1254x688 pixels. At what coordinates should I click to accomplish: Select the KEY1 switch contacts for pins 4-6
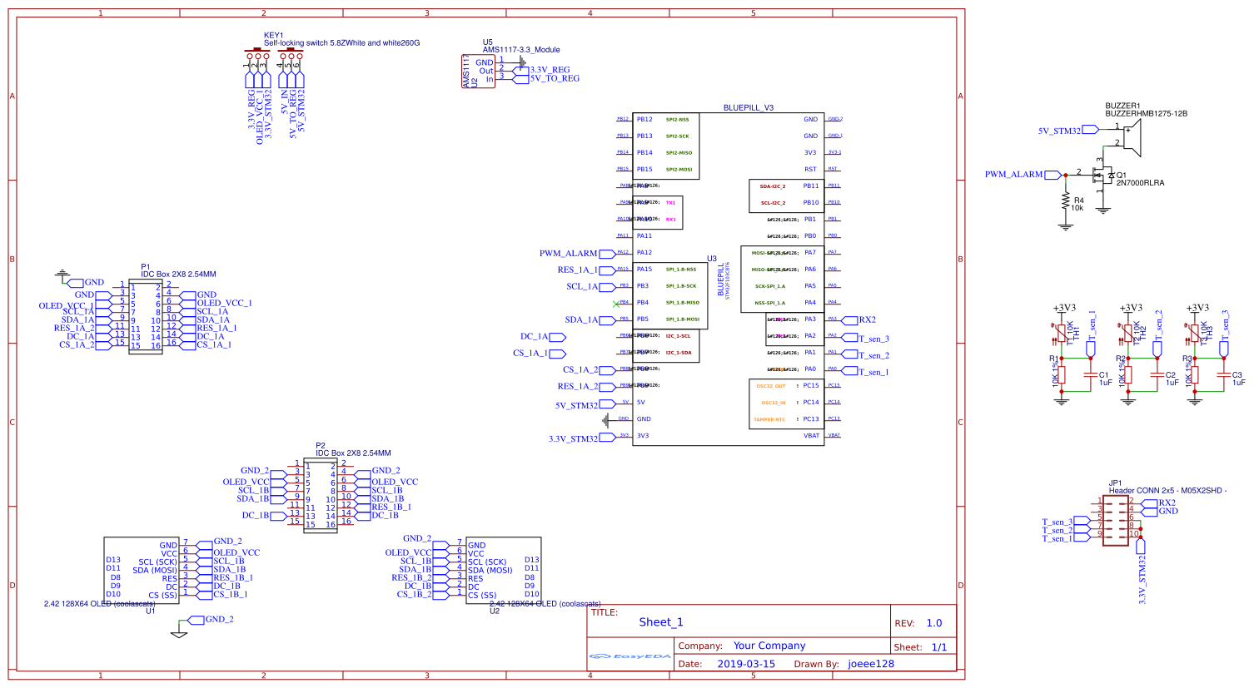[x=291, y=53]
